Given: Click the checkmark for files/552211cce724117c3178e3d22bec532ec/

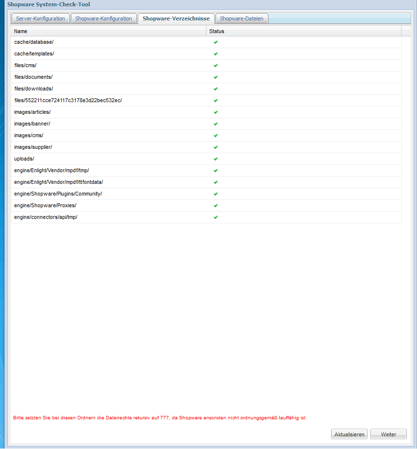Looking at the screenshot, I should point(216,101).
